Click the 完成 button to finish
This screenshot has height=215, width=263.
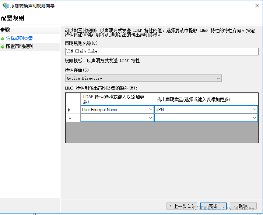point(213,206)
